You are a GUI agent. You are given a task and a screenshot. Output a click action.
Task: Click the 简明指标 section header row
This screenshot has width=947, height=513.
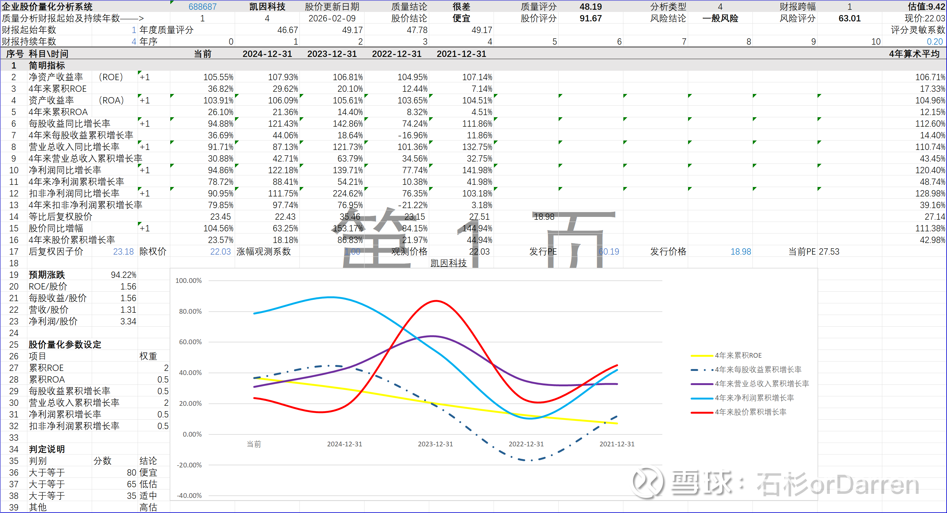coord(47,65)
